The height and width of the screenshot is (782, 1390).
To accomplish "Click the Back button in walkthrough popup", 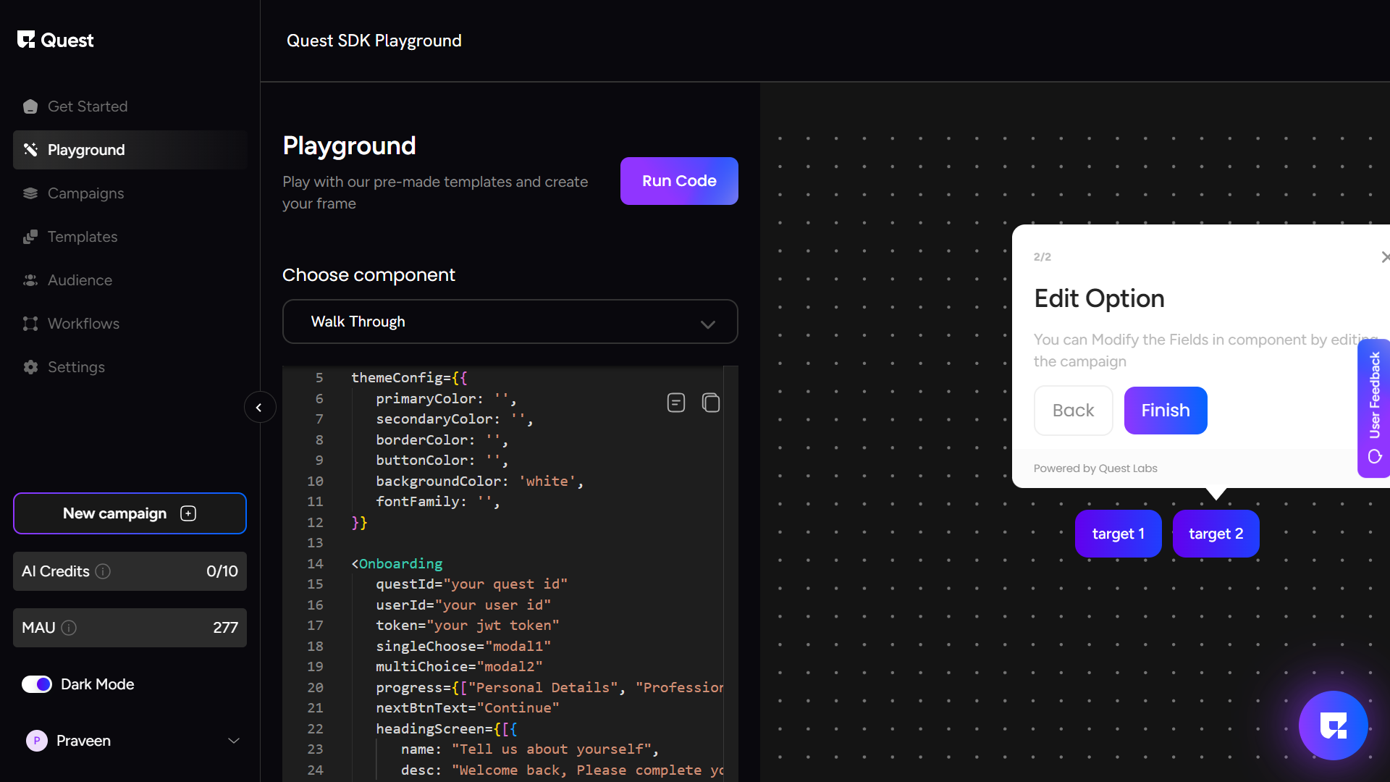I will [1073, 411].
